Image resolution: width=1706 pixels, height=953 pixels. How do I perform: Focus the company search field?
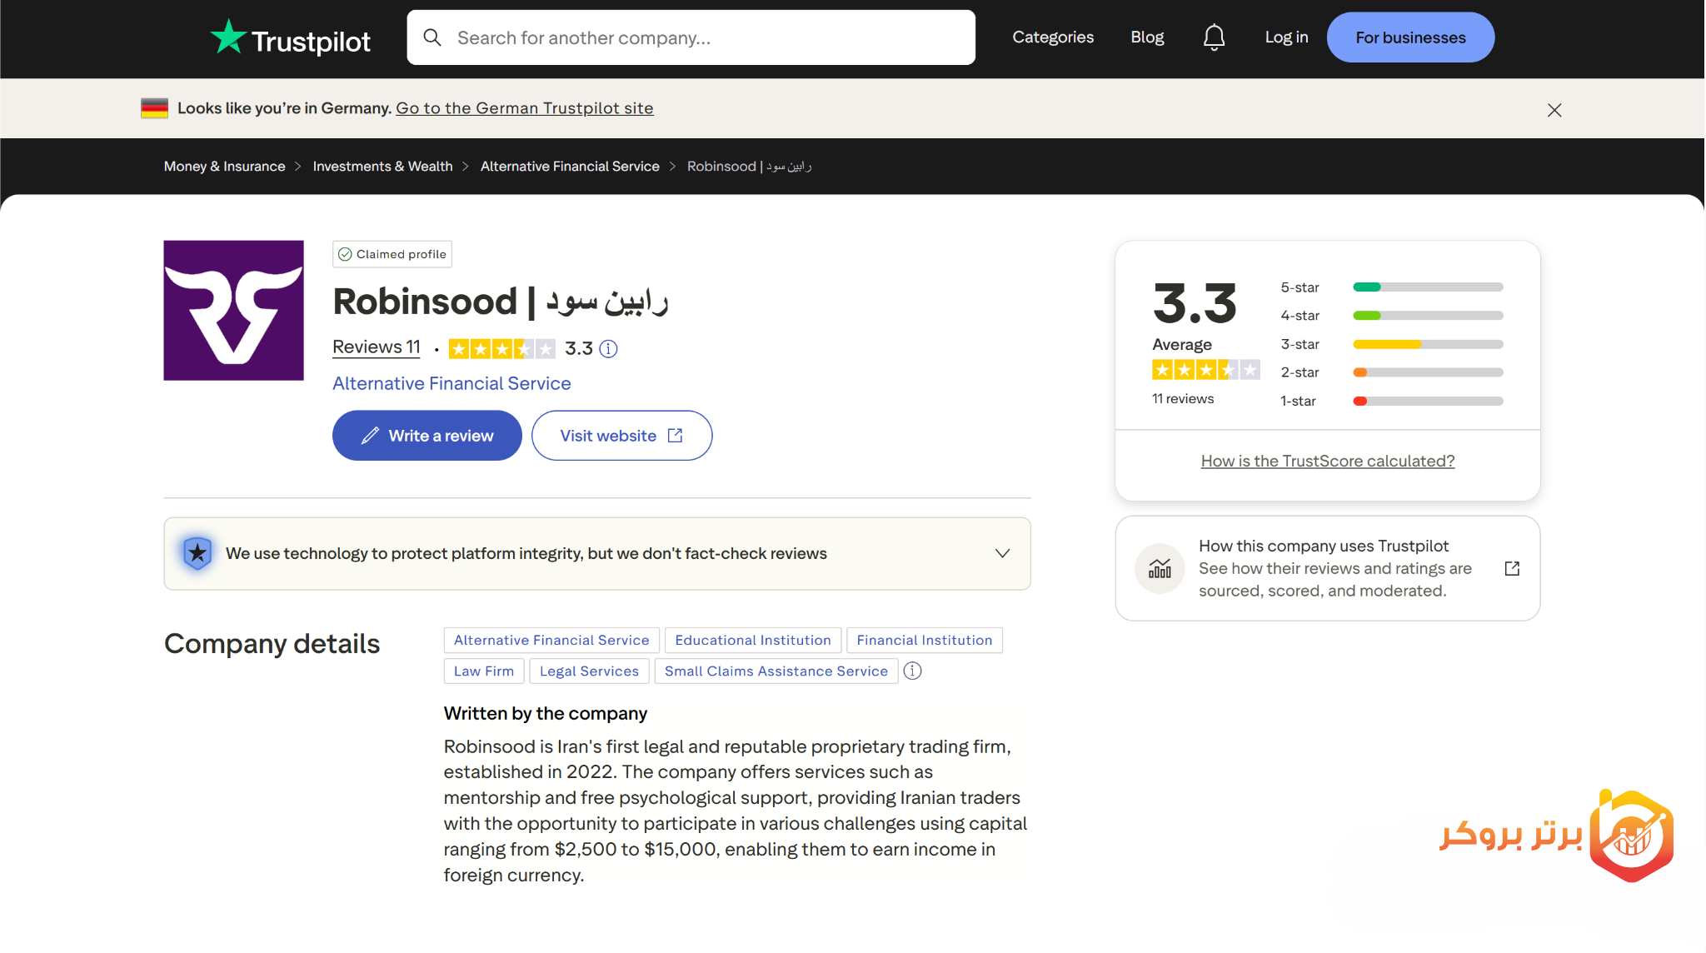691,37
